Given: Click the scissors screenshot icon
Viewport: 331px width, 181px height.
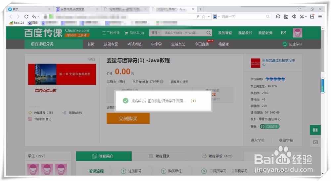Looking at the screenshot, I should coord(302,17).
